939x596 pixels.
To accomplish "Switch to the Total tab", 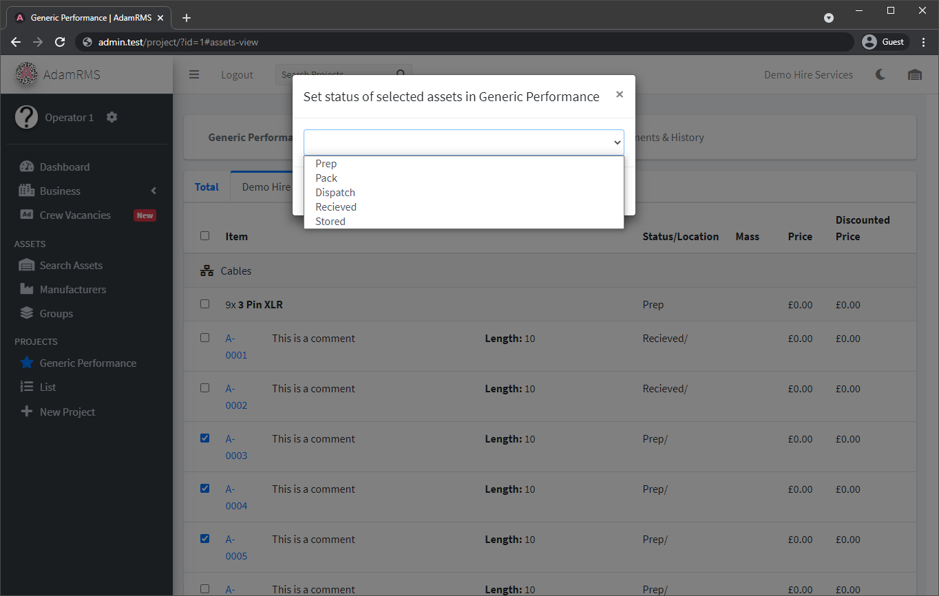I will coord(207,186).
